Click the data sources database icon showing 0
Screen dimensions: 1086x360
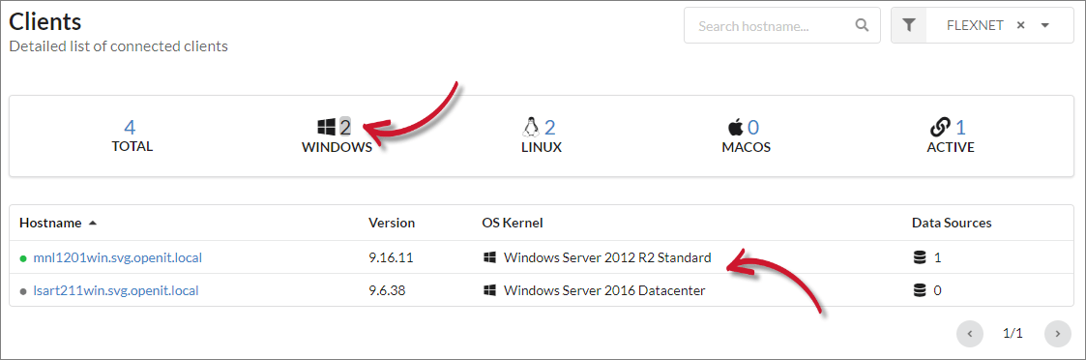tap(920, 290)
